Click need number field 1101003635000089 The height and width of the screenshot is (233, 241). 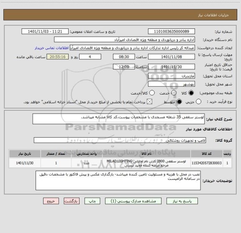tap(172, 31)
